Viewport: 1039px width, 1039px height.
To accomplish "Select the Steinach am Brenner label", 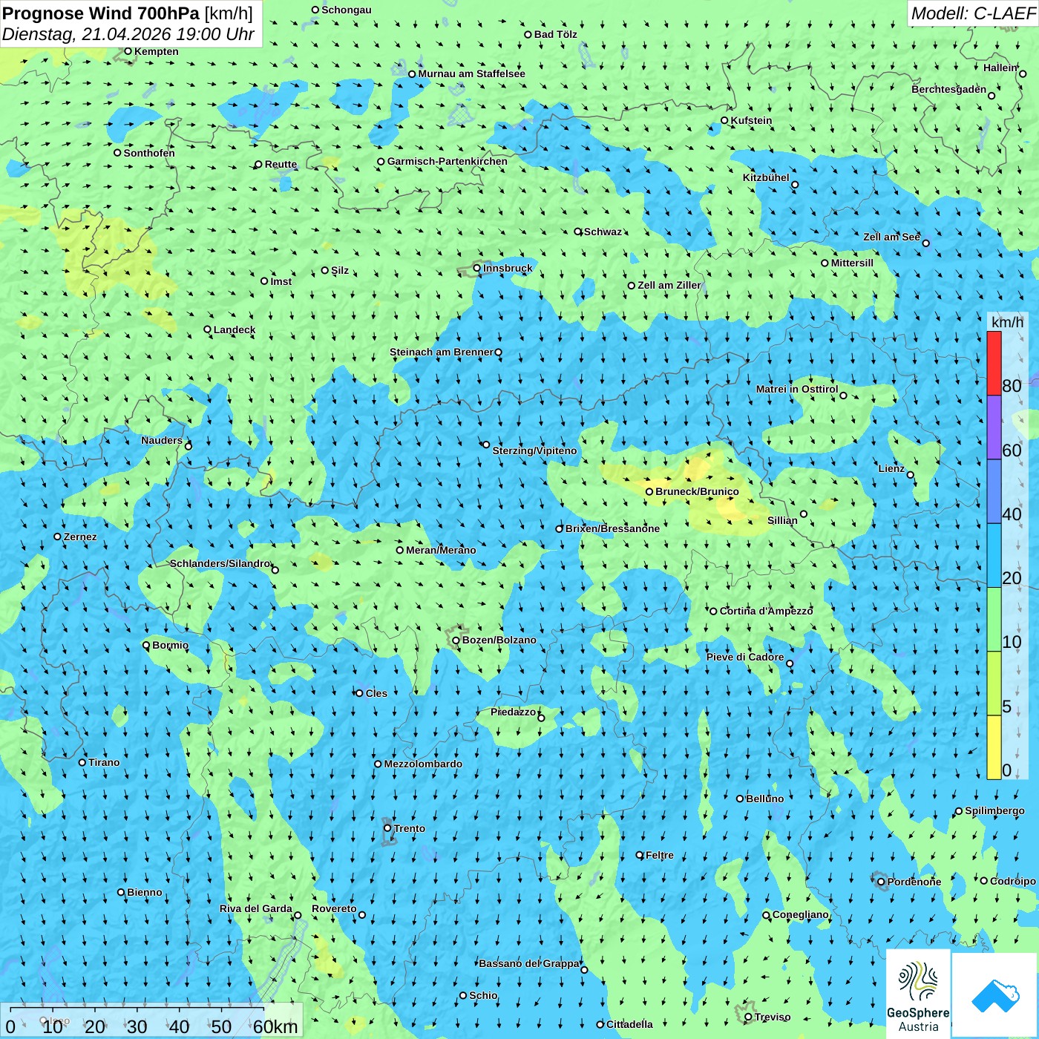I will click(x=442, y=352).
